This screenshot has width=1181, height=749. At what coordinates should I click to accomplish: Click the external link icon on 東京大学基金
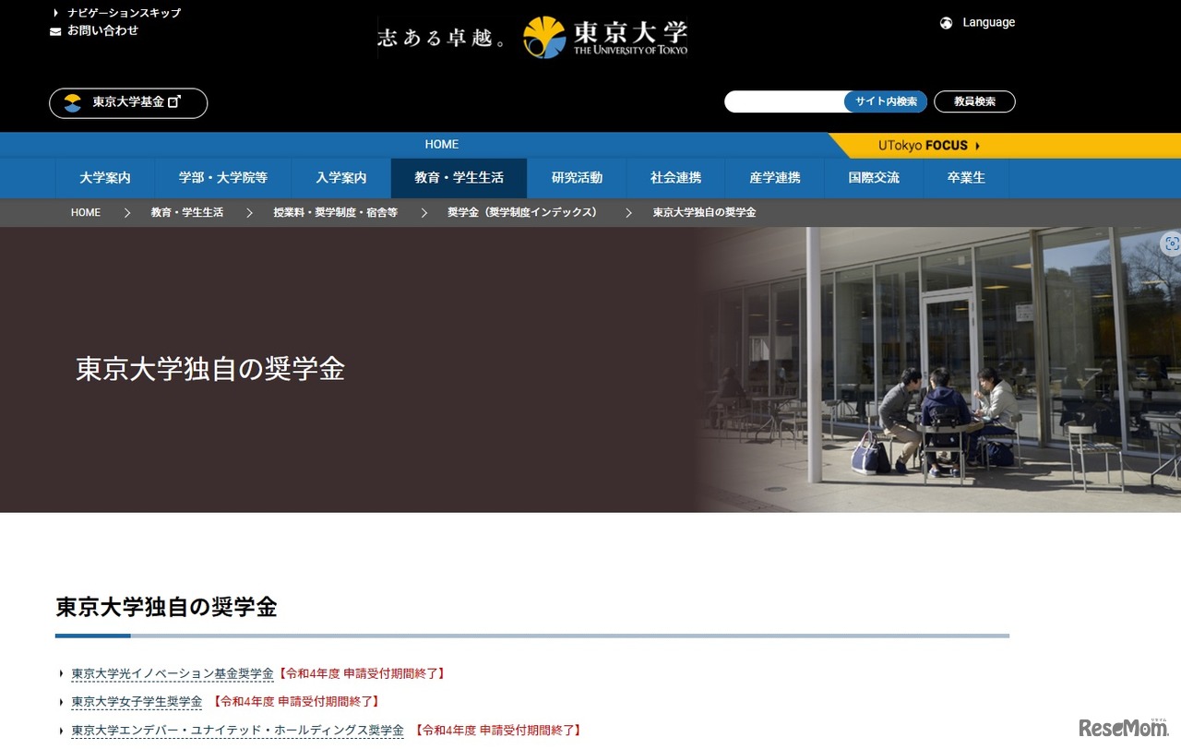174,101
